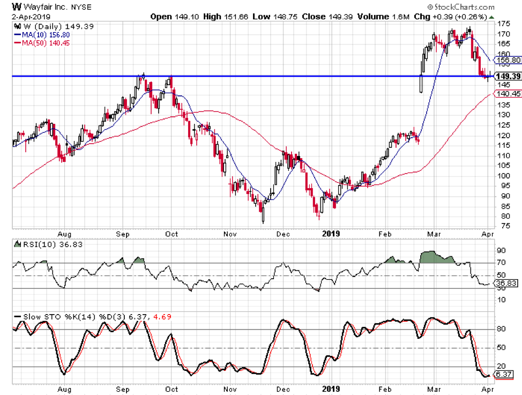Screen dimensions: 522x395
Task: Click the 75 price axis label
Action: coord(505,226)
